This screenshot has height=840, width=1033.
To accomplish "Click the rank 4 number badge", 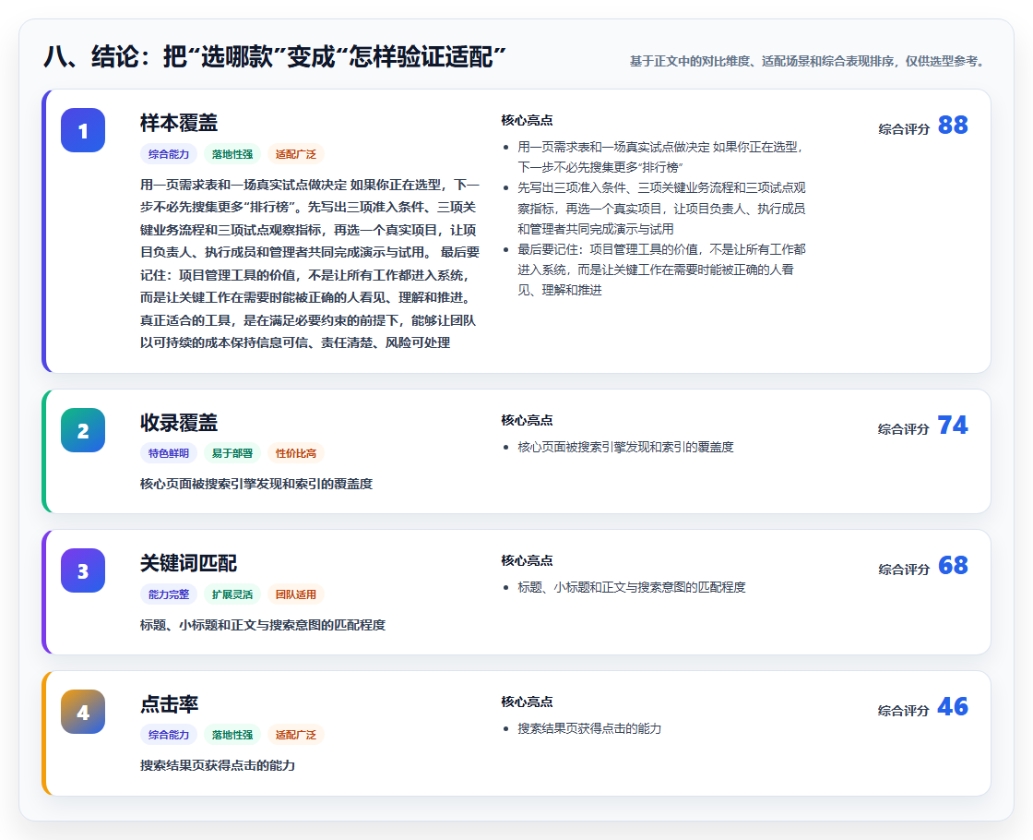I will [83, 712].
